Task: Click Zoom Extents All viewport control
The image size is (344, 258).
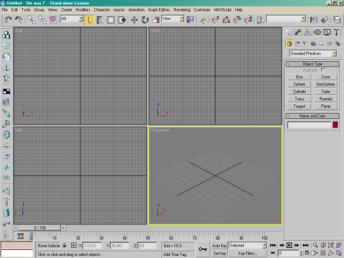Action: tap(339, 245)
